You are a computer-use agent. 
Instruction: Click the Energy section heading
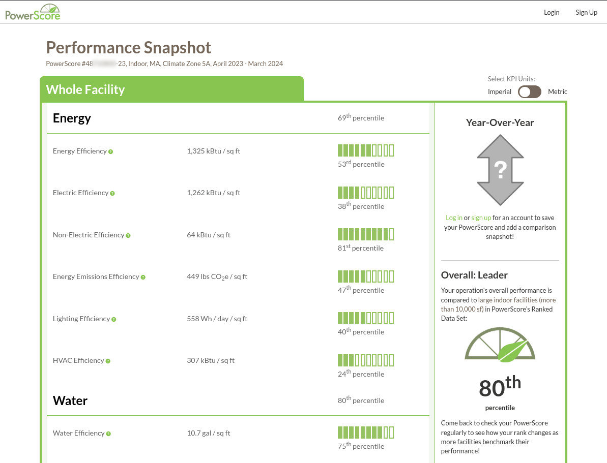tap(72, 118)
